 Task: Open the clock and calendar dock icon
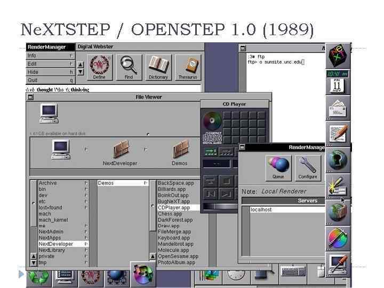[338, 82]
